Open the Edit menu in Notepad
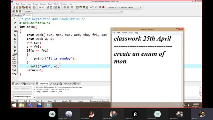 [118, 33]
